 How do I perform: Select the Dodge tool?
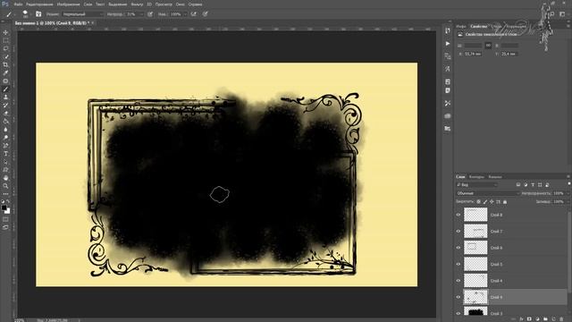tap(5, 137)
